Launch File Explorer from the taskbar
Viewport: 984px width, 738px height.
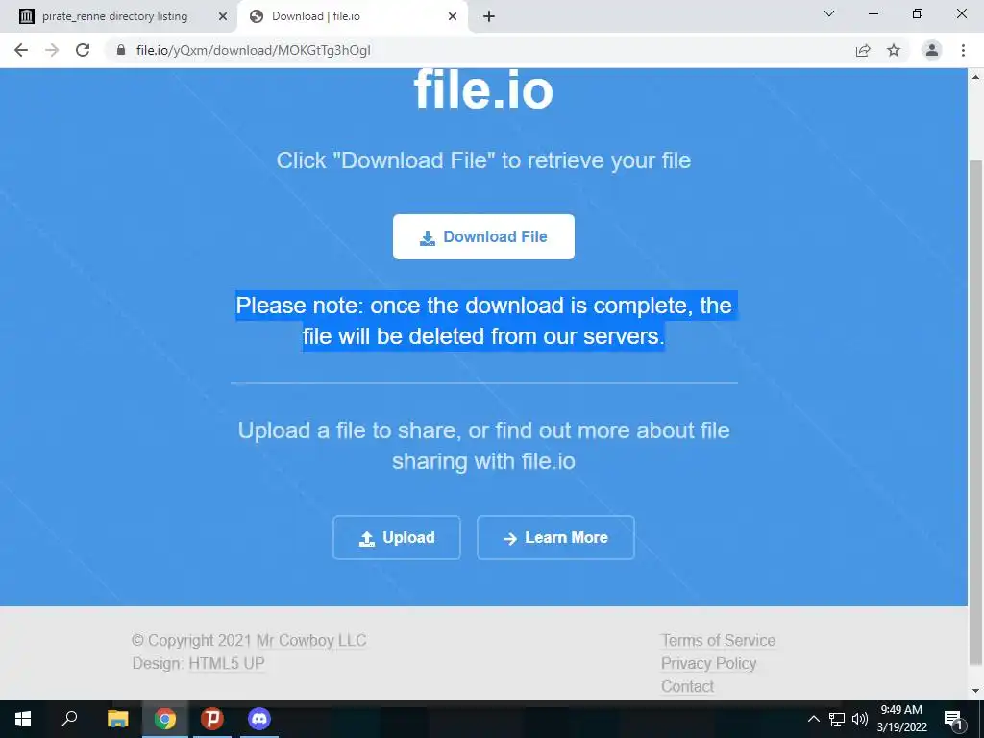pos(117,718)
